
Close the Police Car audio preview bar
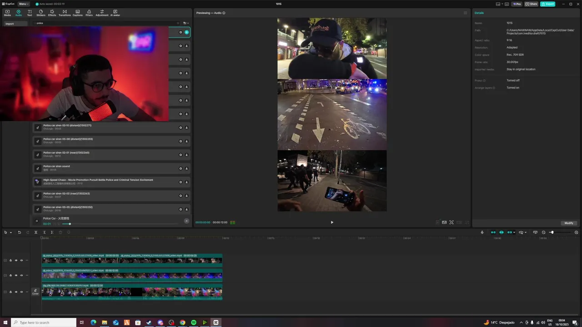click(186, 221)
